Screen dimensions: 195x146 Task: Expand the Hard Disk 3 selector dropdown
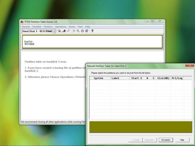tap(54, 31)
